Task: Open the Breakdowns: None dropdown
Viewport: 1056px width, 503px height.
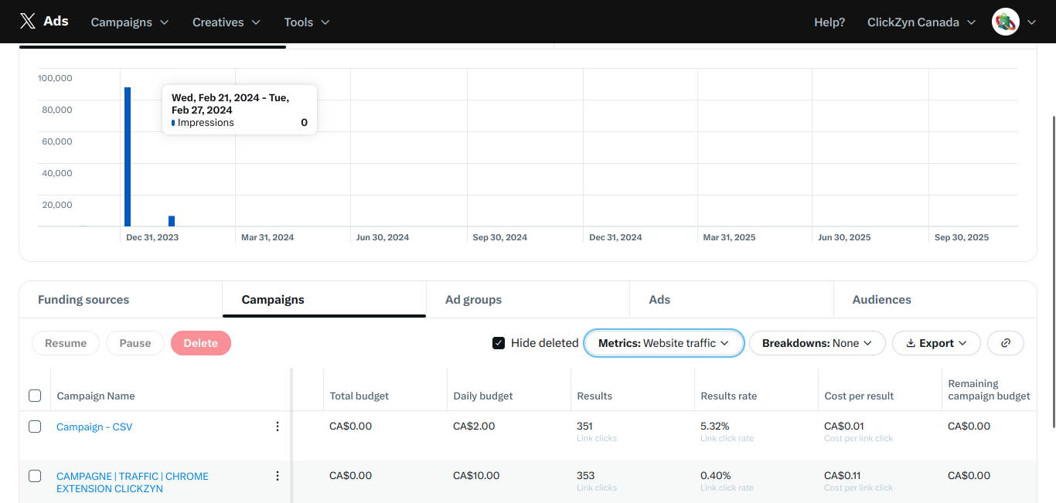Action: 816,343
